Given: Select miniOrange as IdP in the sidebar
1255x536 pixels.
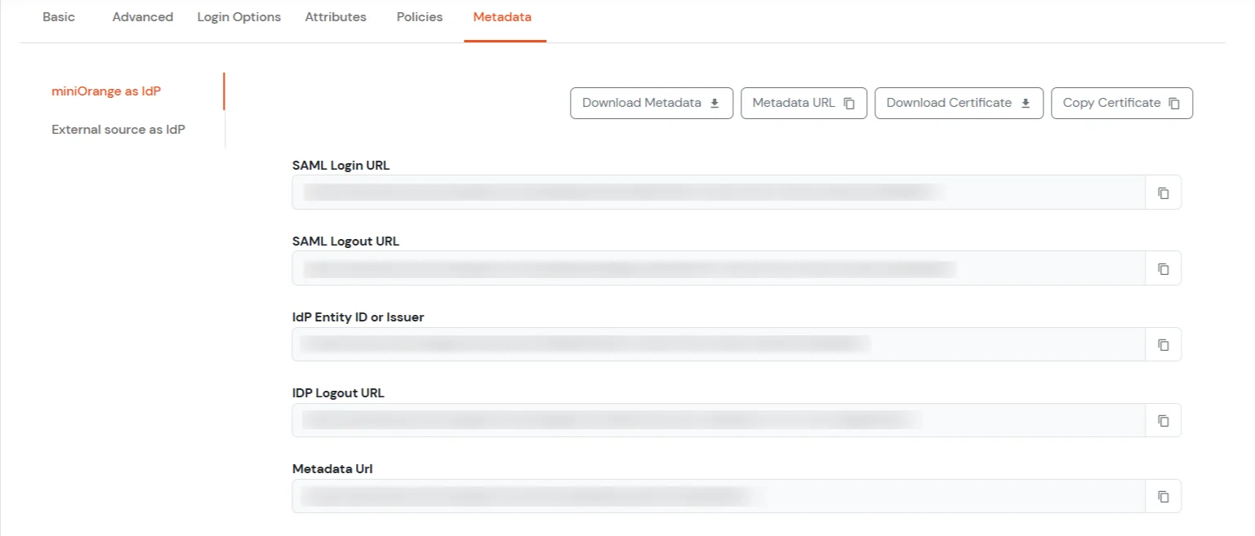Looking at the screenshot, I should coord(106,91).
